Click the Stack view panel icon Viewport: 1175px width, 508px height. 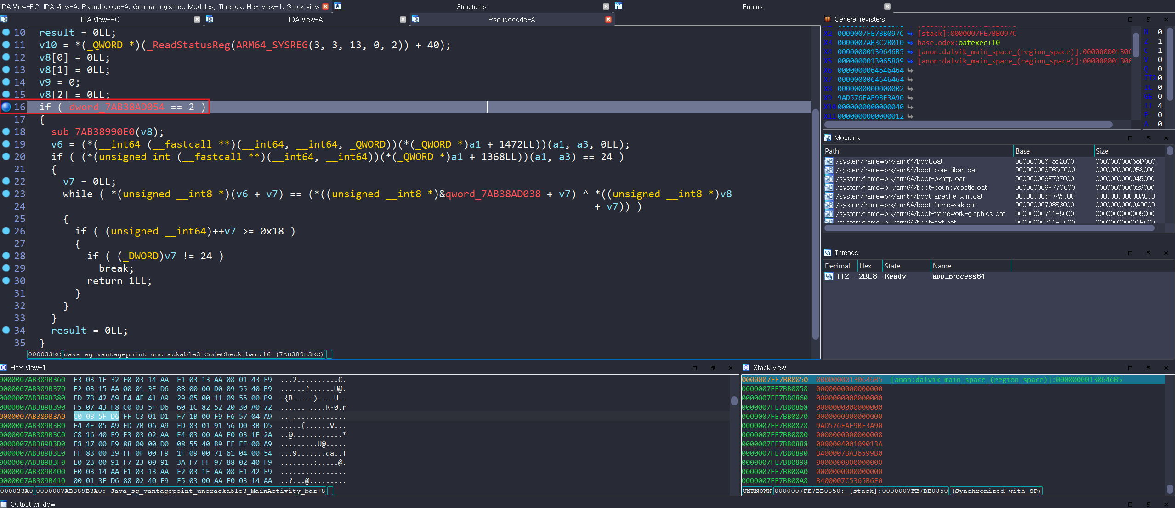pyautogui.click(x=746, y=368)
